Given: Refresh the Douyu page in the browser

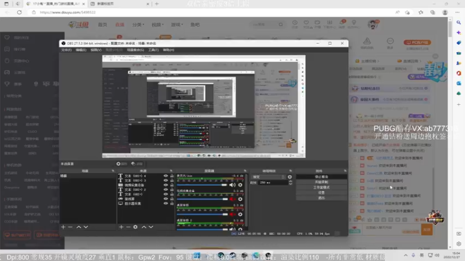Looking at the screenshot, I should 19,12.
